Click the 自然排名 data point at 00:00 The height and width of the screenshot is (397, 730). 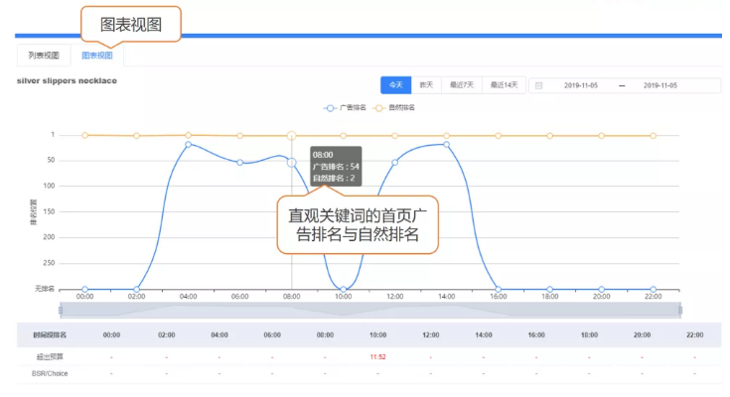(x=84, y=135)
